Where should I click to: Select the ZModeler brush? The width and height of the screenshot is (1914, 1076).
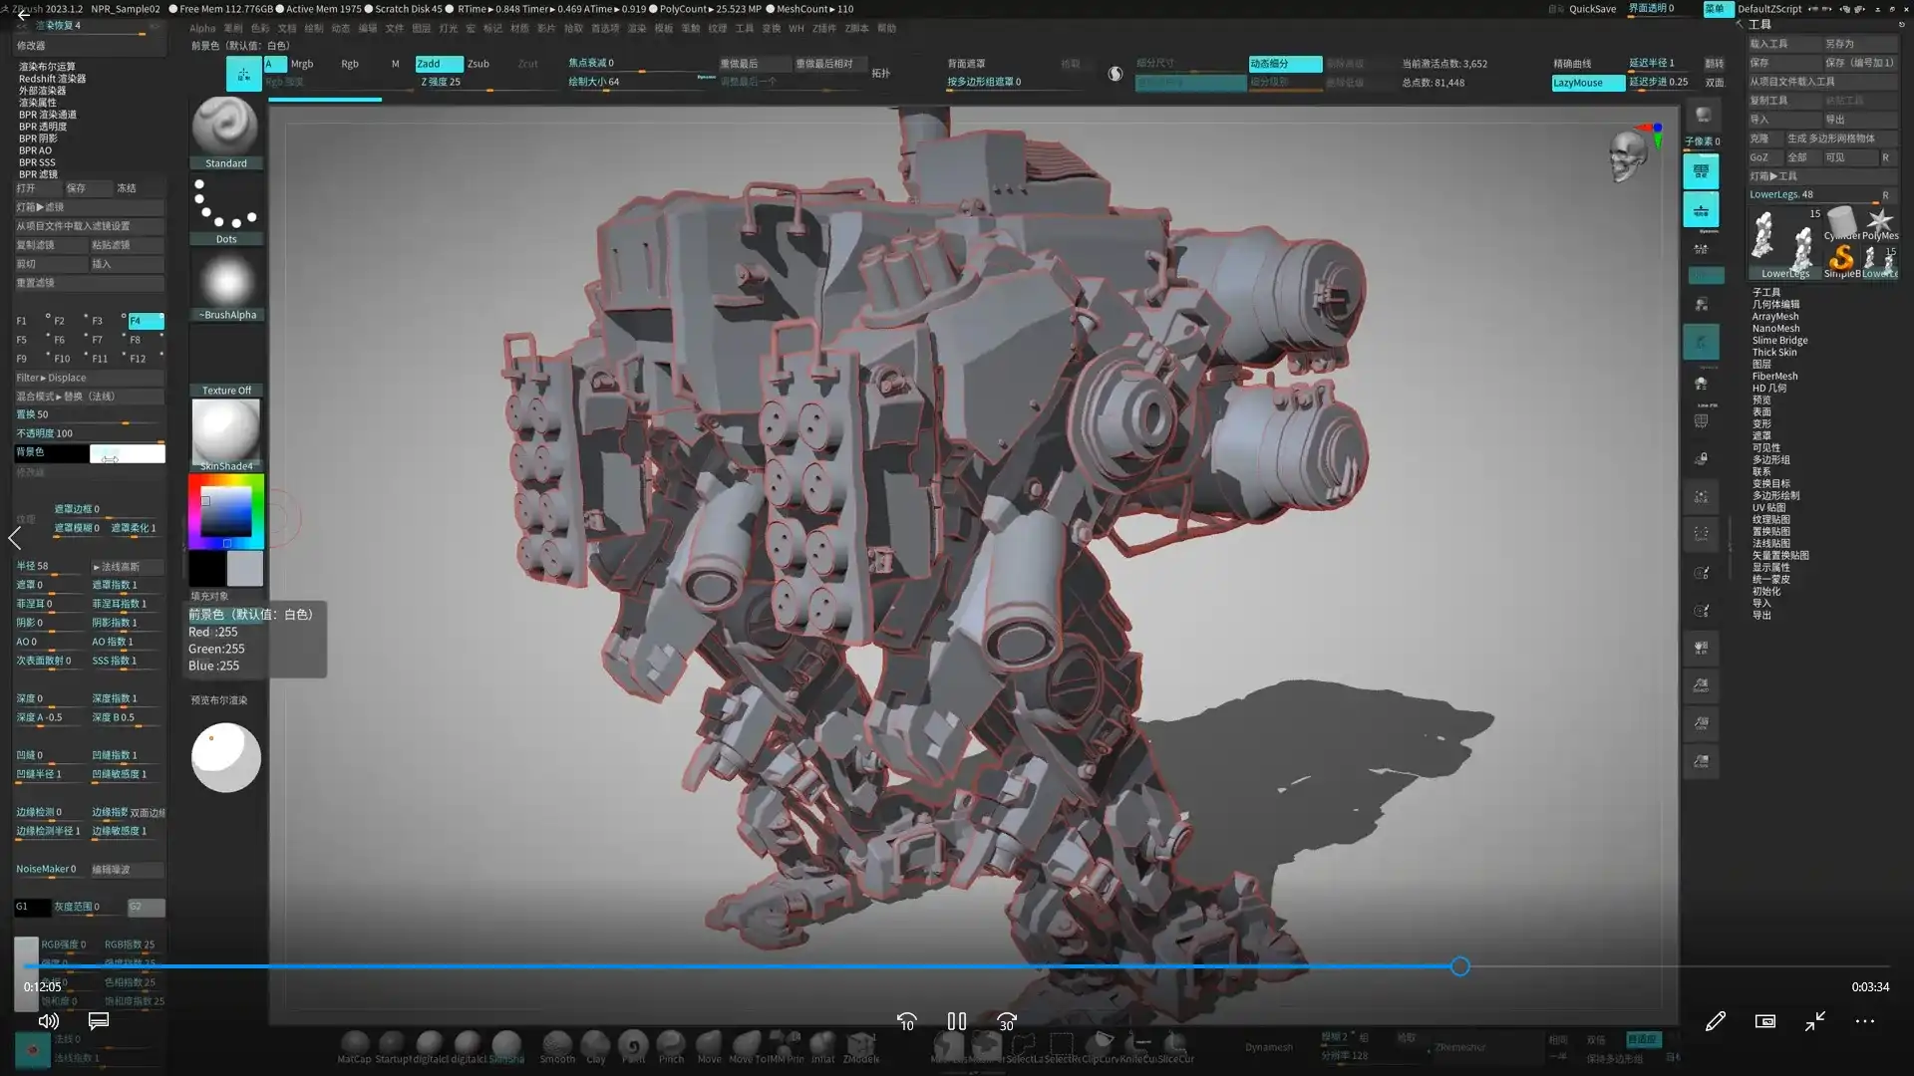[861, 1044]
